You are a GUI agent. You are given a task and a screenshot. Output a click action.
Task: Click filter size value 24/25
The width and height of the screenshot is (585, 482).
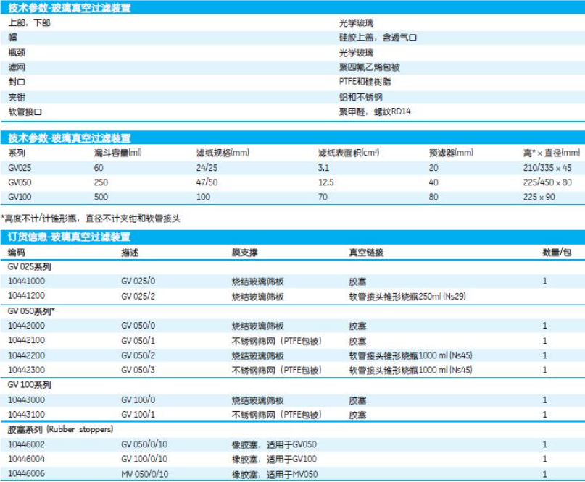(207, 168)
